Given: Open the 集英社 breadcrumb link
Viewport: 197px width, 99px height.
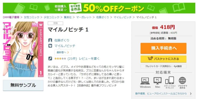Looking at the screenshot, I should [68, 17].
